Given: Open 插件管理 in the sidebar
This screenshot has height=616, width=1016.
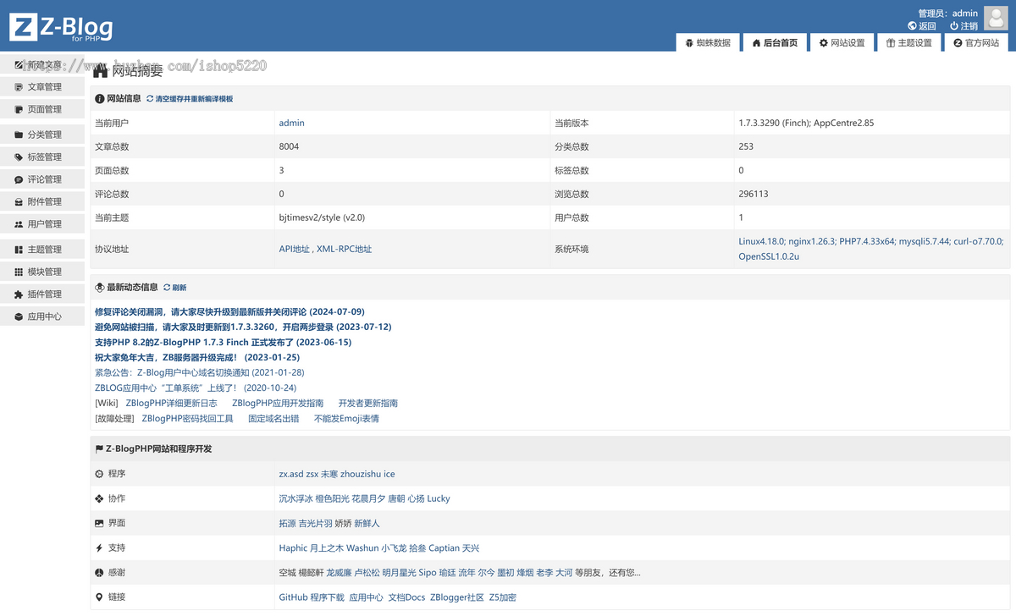Looking at the screenshot, I should (x=42, y=294).
